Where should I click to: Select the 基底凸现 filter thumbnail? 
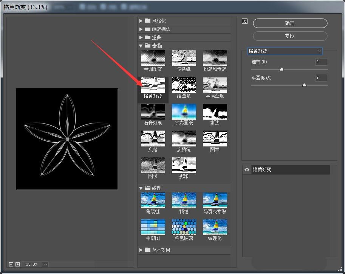click(x=215, y=85)
